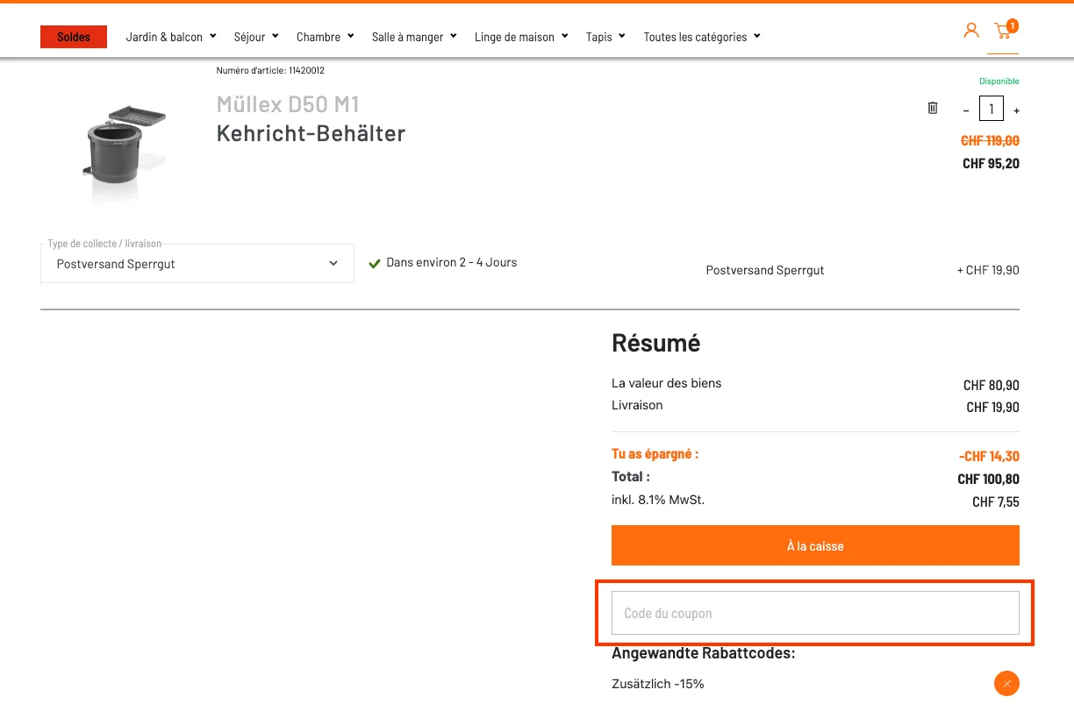The width and height of the screenshot is (1074, 704).
Task: Click the Tu as épargné label
Action: [x=655, y=454]
